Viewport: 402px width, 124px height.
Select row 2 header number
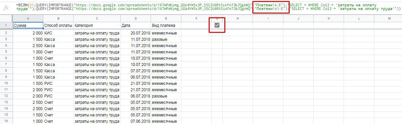[6, 33]
